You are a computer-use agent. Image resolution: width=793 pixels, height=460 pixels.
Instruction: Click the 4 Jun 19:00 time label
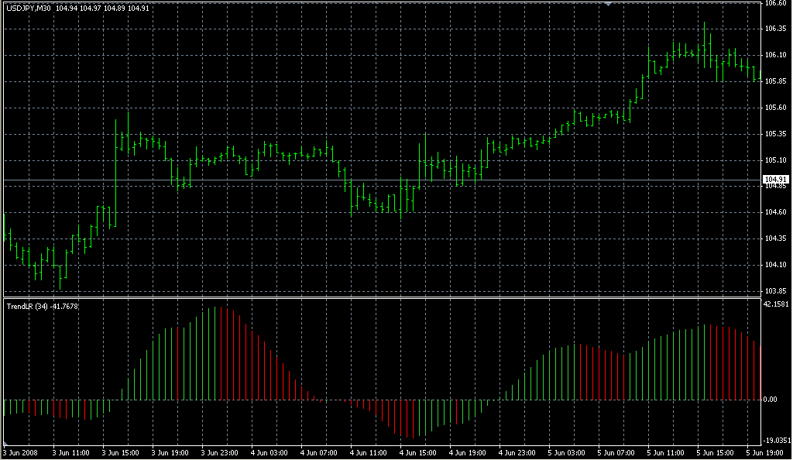[x=467, y=453]
